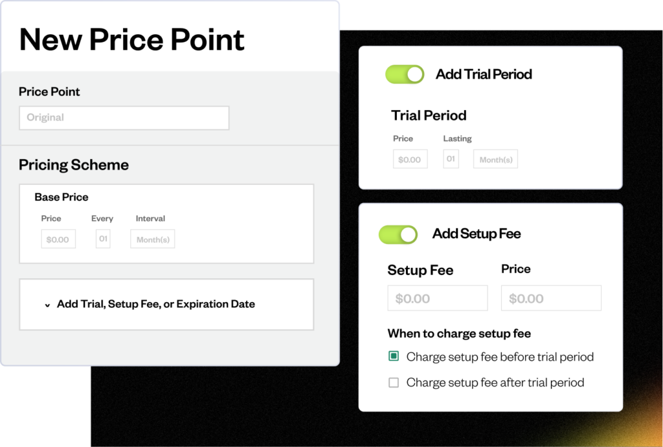
Task: Focus the Setup Fee Price field
Action: tap(551, 298)
